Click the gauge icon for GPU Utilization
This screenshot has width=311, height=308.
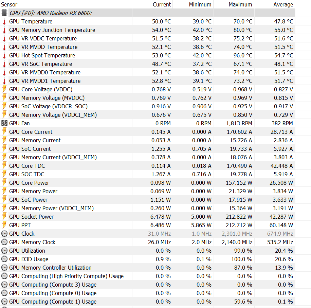coord(4,251)
